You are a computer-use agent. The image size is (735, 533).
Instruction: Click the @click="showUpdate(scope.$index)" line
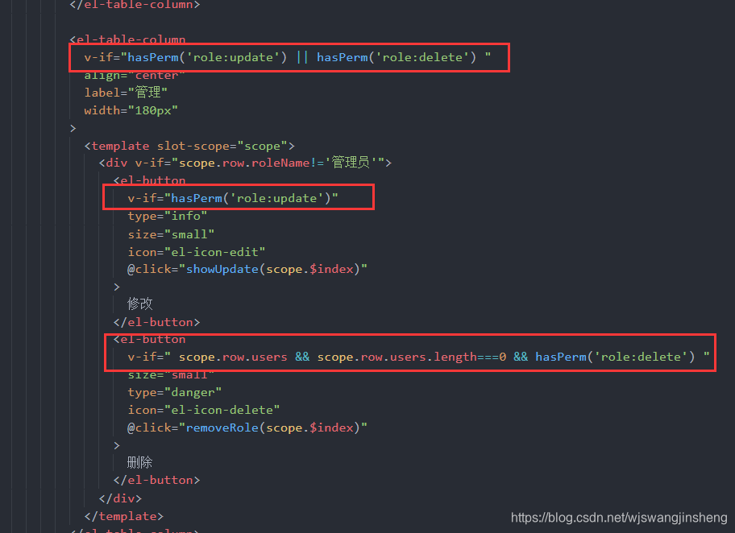247,269
